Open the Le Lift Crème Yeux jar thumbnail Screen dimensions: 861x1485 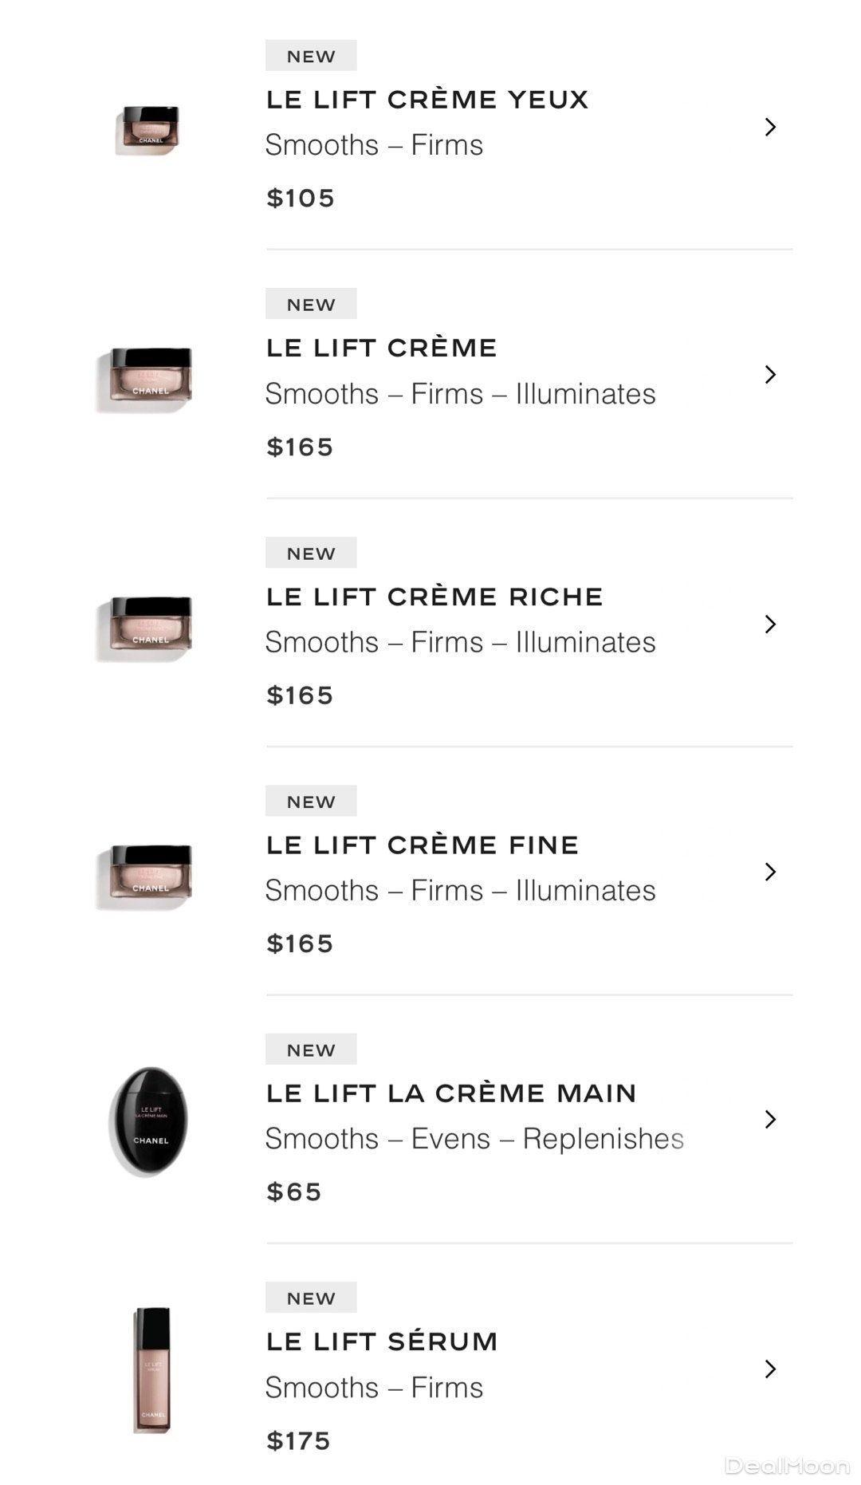click(x=148, y=129)
